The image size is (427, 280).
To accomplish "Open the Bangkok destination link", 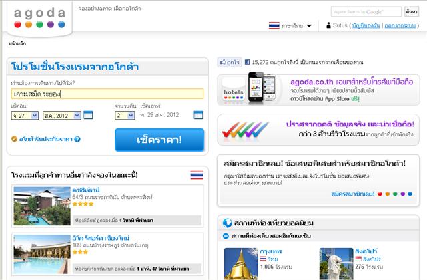I will coord(271,251).
